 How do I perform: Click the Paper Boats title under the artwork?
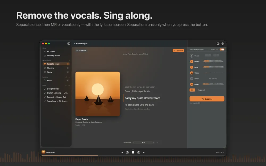point(82,119)
